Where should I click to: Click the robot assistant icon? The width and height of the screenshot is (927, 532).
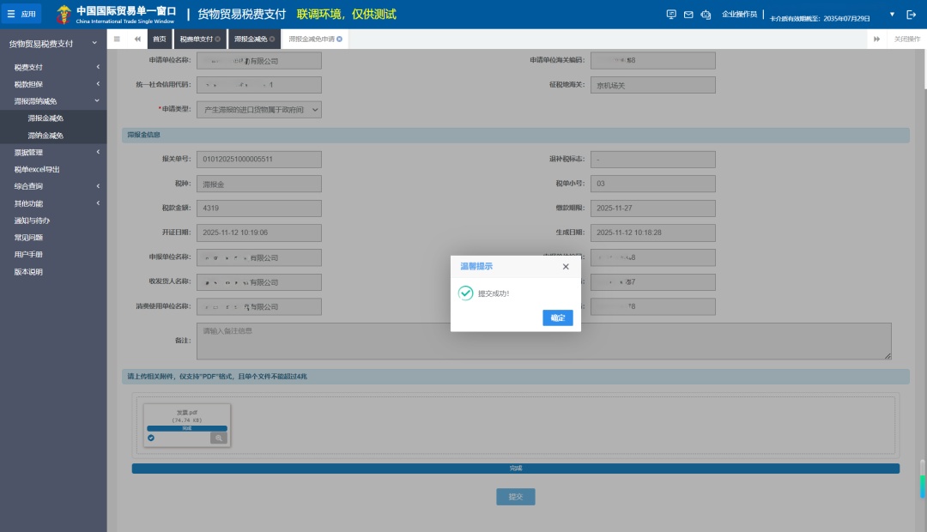click(x=706, y=14)
